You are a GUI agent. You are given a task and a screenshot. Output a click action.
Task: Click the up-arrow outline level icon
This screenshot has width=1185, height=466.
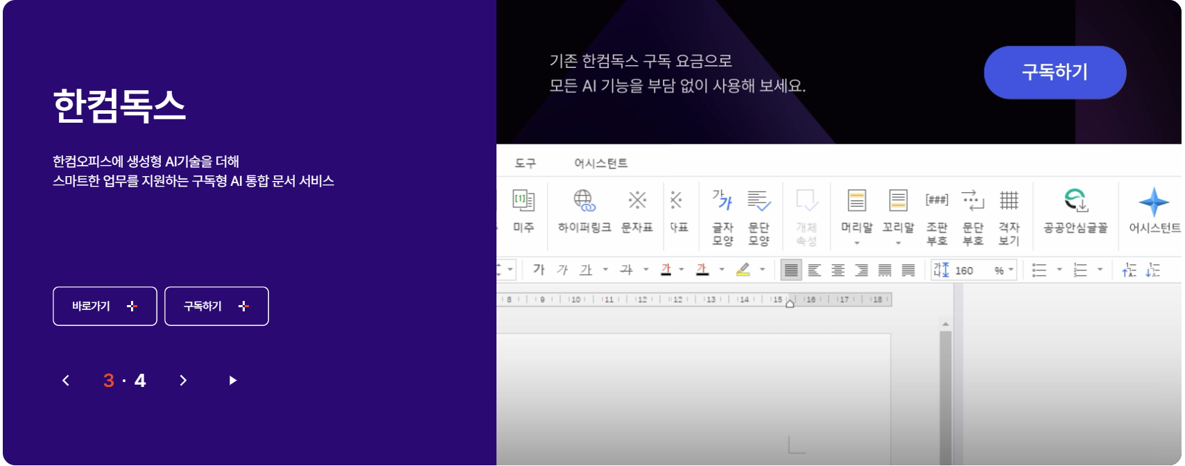click(1130, 270)
